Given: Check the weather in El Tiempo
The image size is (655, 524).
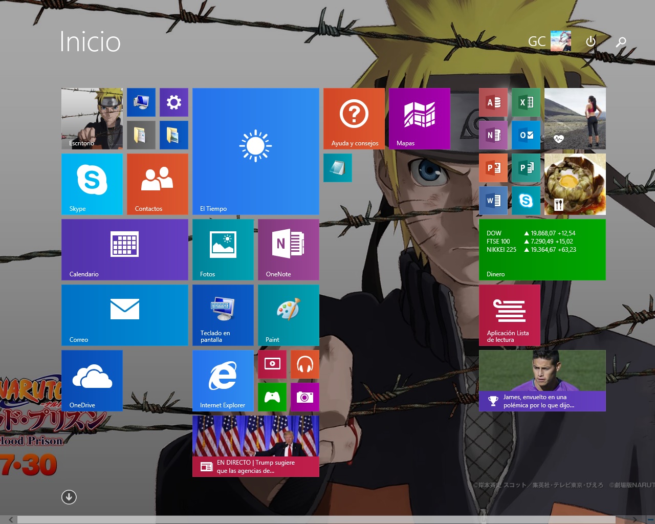Looking at the screenshot, I should [x=255, y=151].
